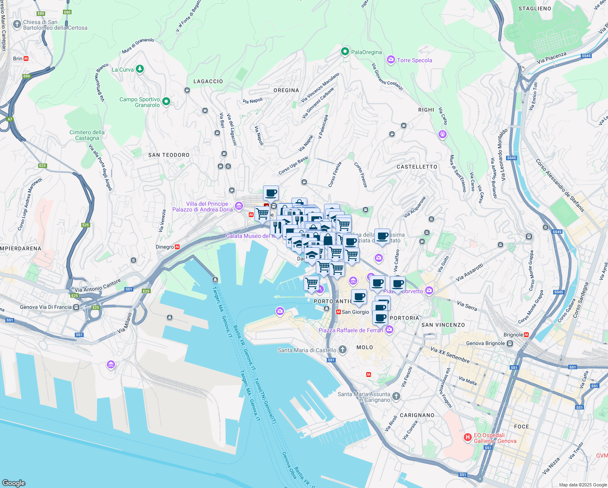Click the purple camera icon on the harbor pier

pos(280,312)
